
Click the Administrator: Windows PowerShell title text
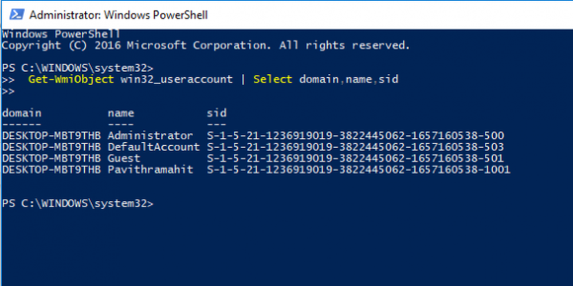(118, 14)
